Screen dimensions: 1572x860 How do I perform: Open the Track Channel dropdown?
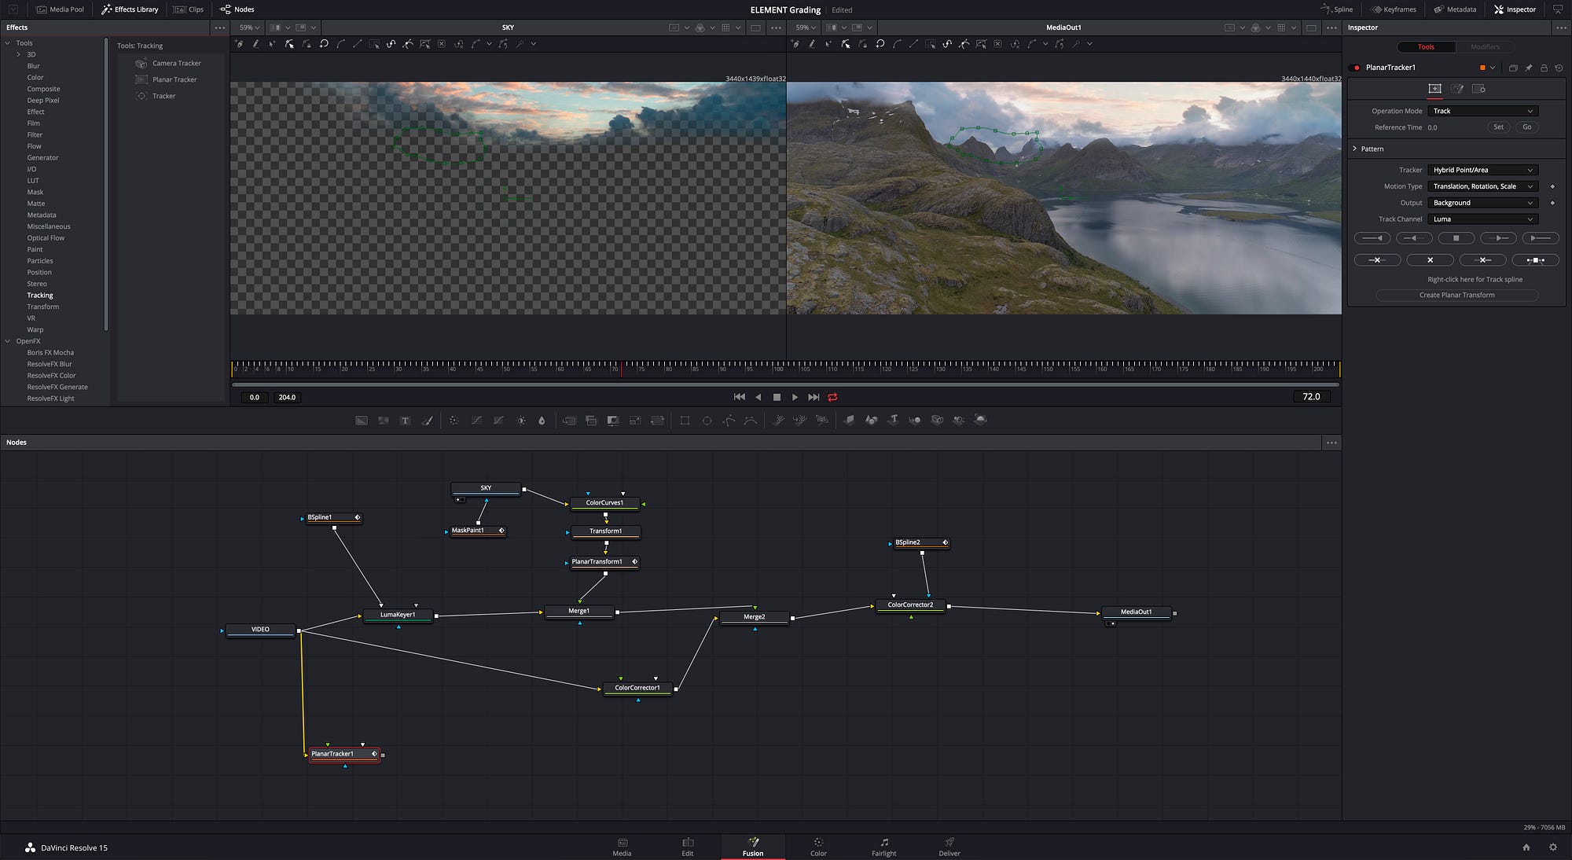click(1482, 219)
